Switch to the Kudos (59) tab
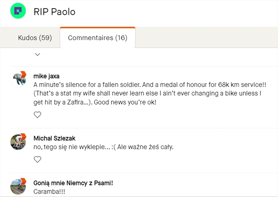This screenshot has height=197, width=278. (x=35, y=38)
